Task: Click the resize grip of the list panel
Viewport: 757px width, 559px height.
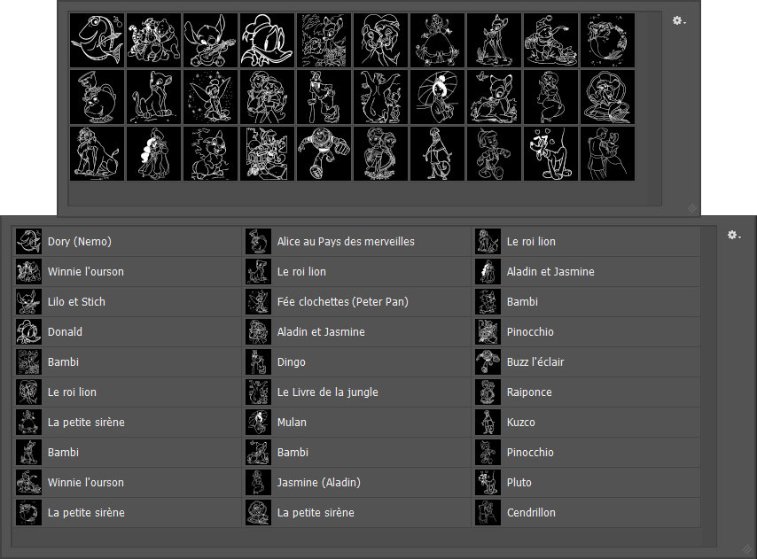Action: pyautogui.click(x=746, y=549)
